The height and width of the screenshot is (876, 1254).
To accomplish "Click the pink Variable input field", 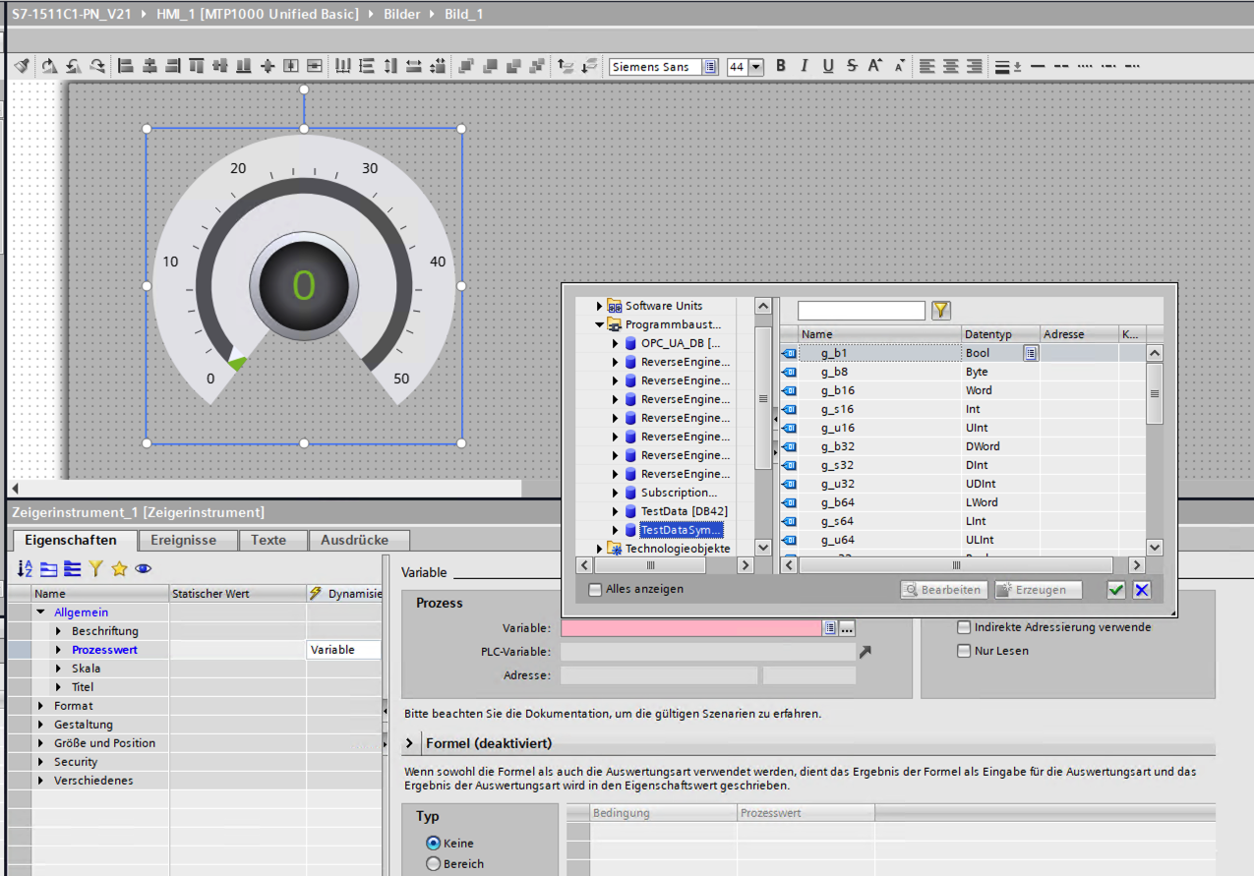I will pos(691,627).
